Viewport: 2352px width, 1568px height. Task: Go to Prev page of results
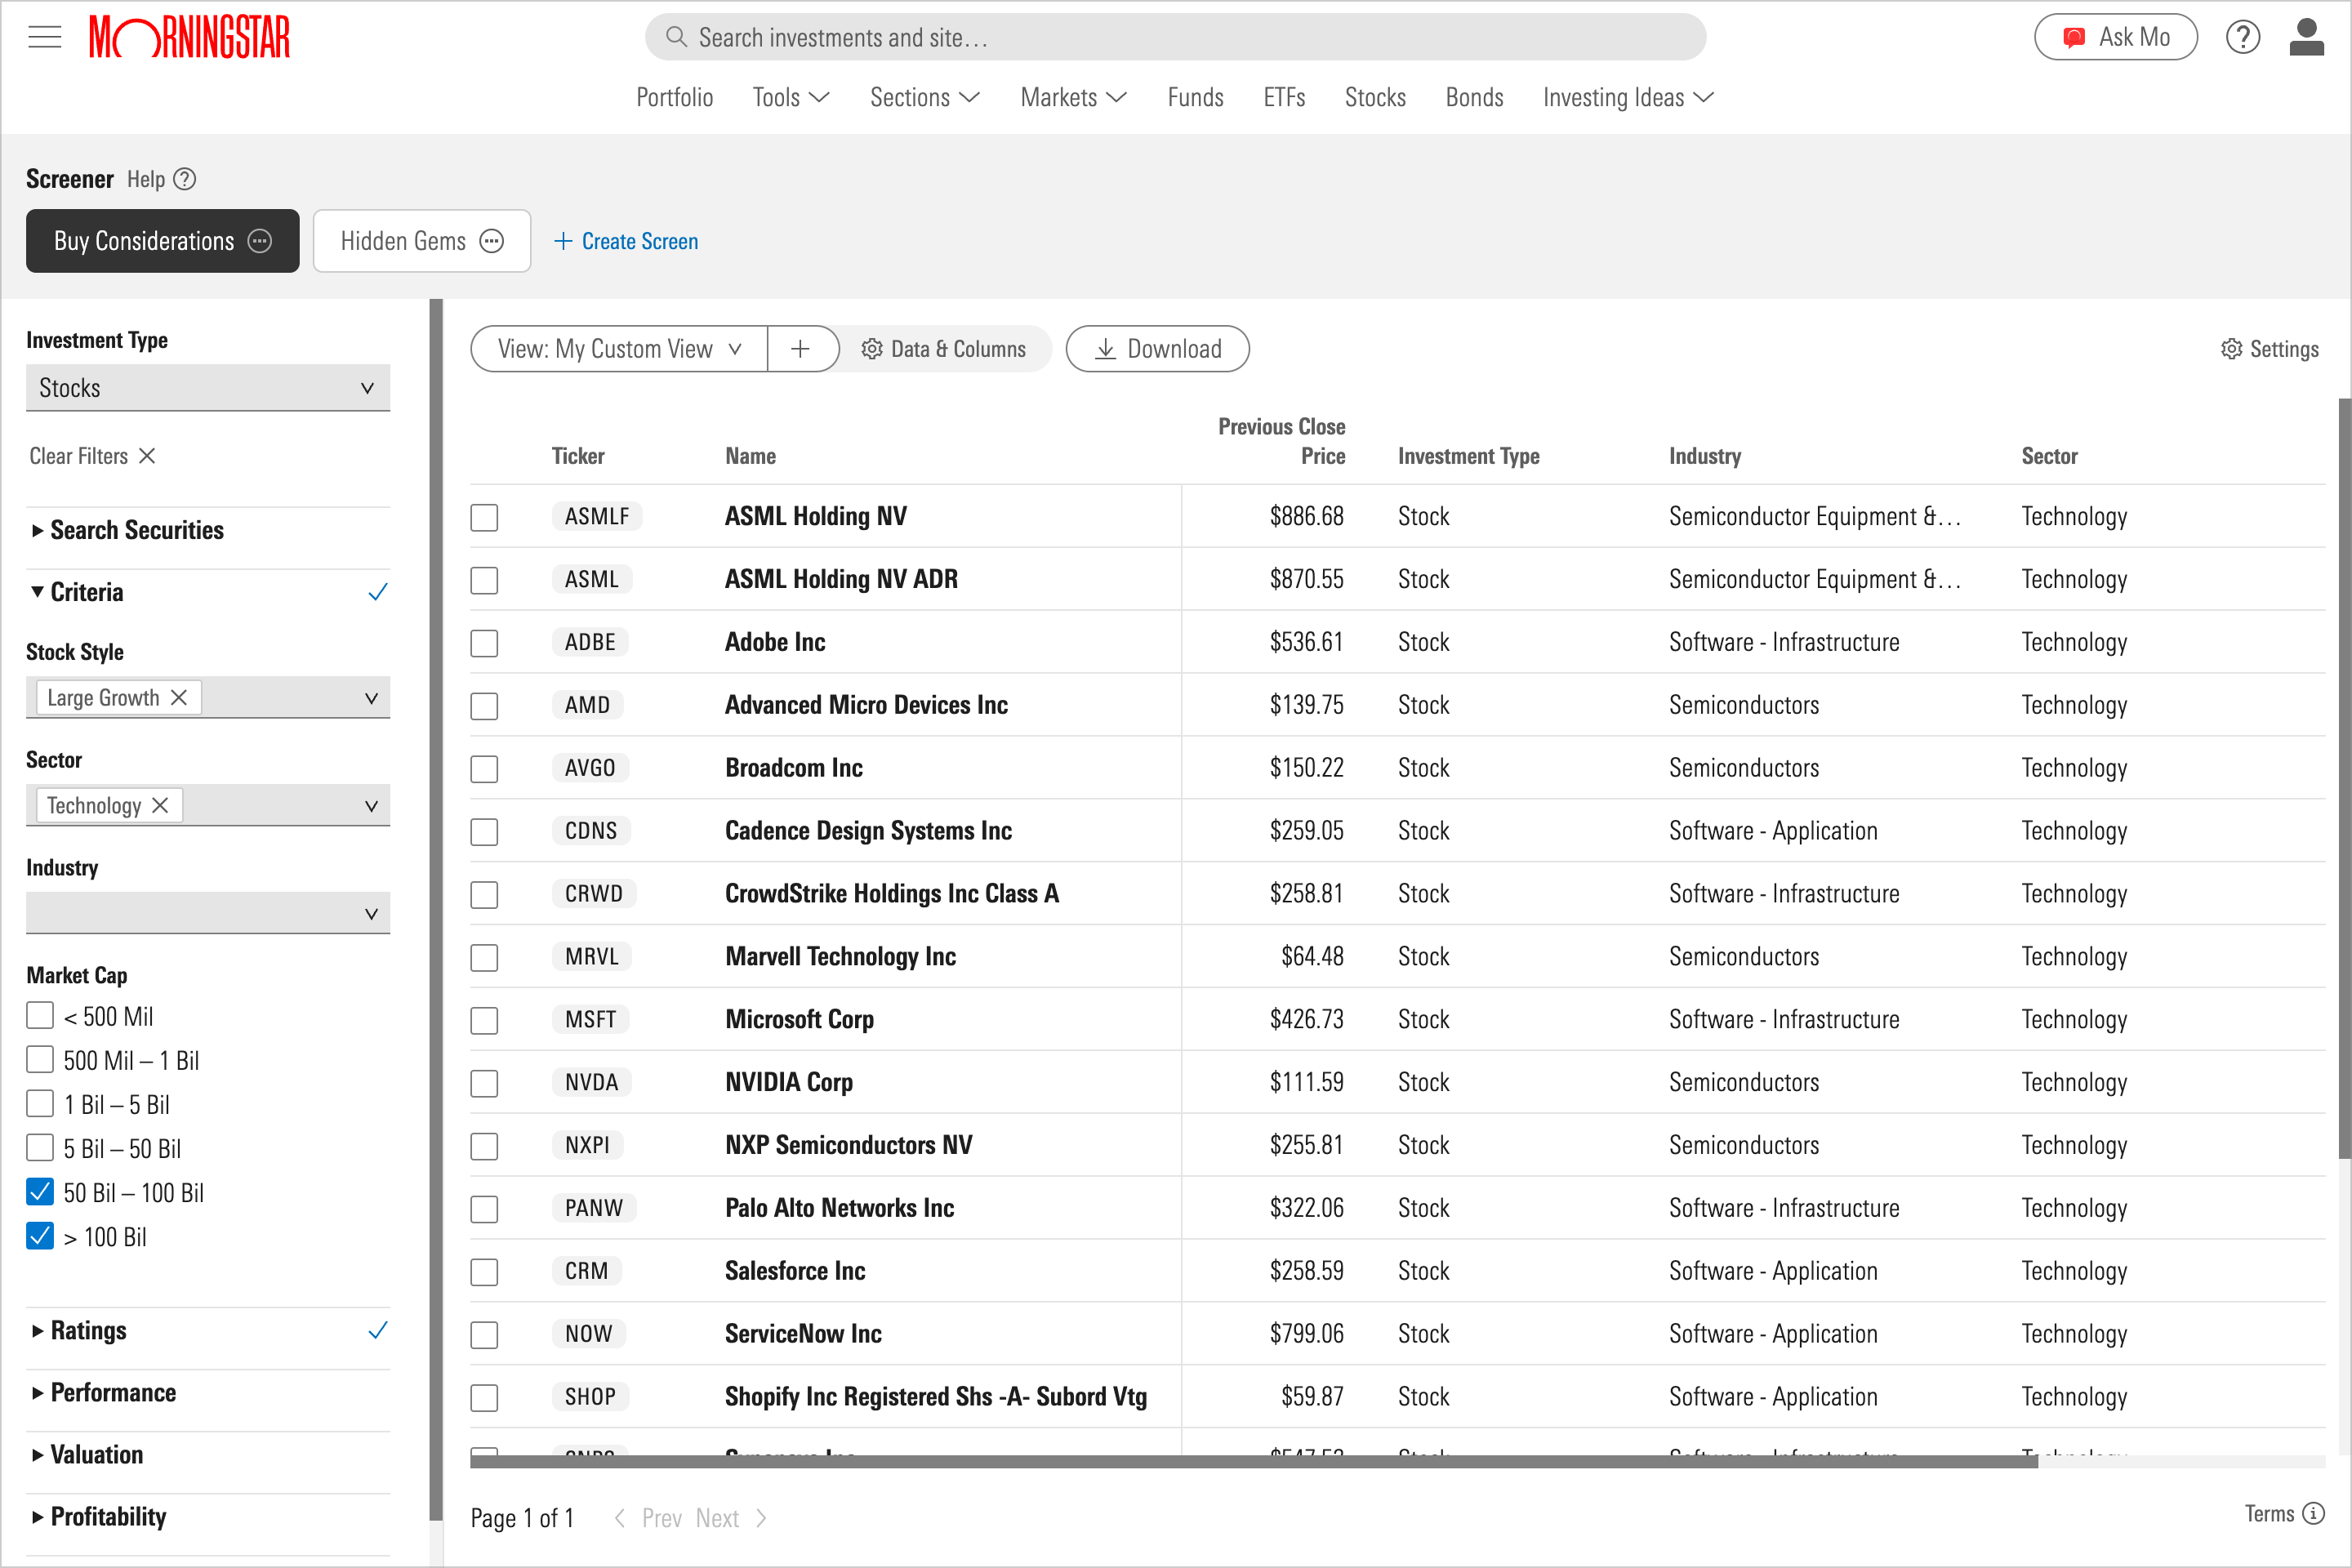[648, 1517]
